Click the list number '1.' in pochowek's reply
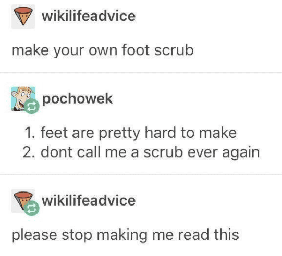This screenshot has height=256, width=282. 30,133
